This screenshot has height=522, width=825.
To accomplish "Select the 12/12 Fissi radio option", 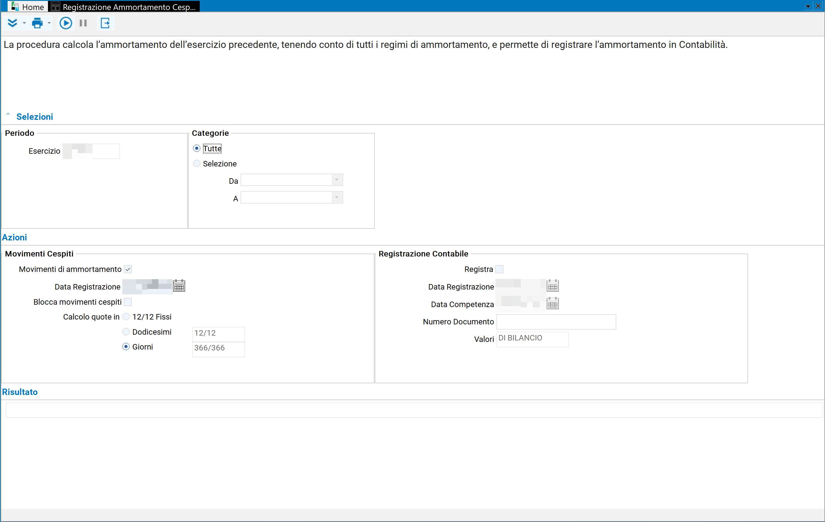I will pos(126,316).
